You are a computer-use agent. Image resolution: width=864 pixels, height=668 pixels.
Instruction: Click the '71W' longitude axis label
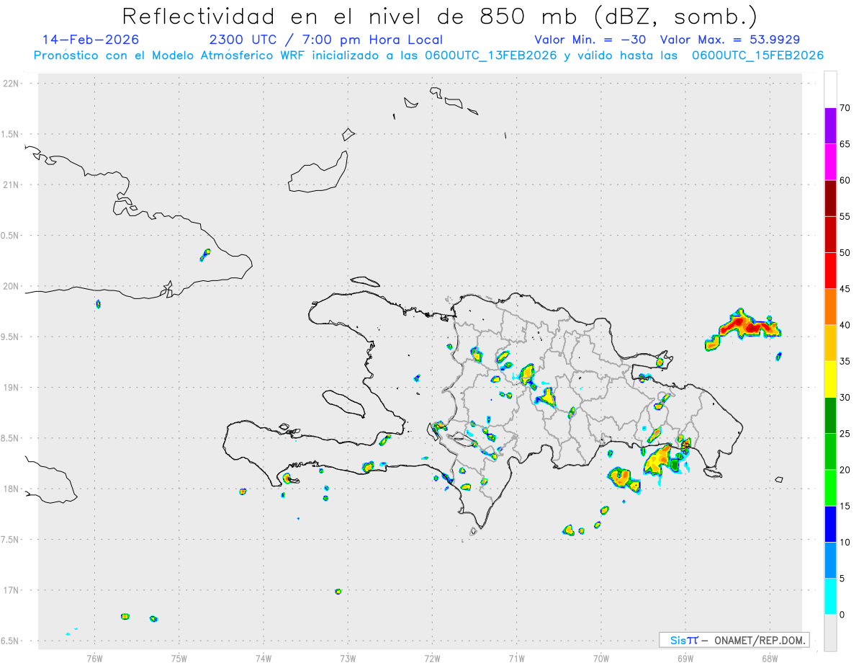(x=516, y=658)
